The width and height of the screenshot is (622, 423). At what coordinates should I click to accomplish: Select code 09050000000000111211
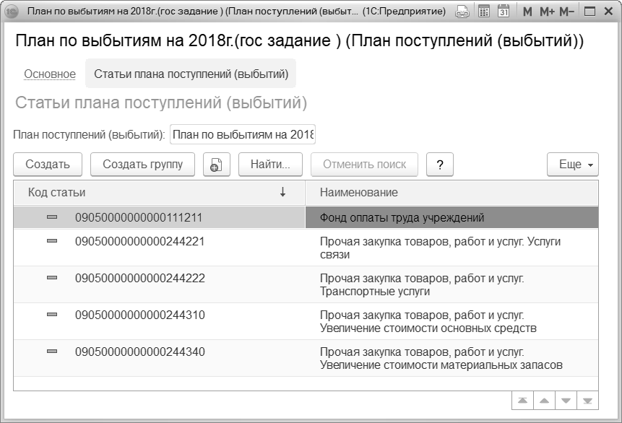[139, 218]
